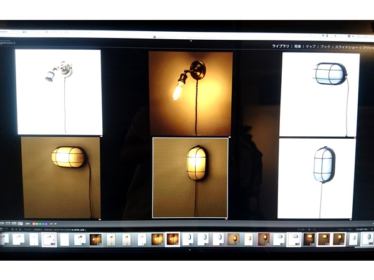Switch to the スライドショー module
Viewport: 374px width, 280px height.
(347, 47)
